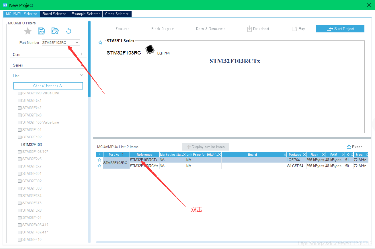The image size is (375, 249).
Task: Click the reset filters refresh icon
Action: (x=69, y=31)
